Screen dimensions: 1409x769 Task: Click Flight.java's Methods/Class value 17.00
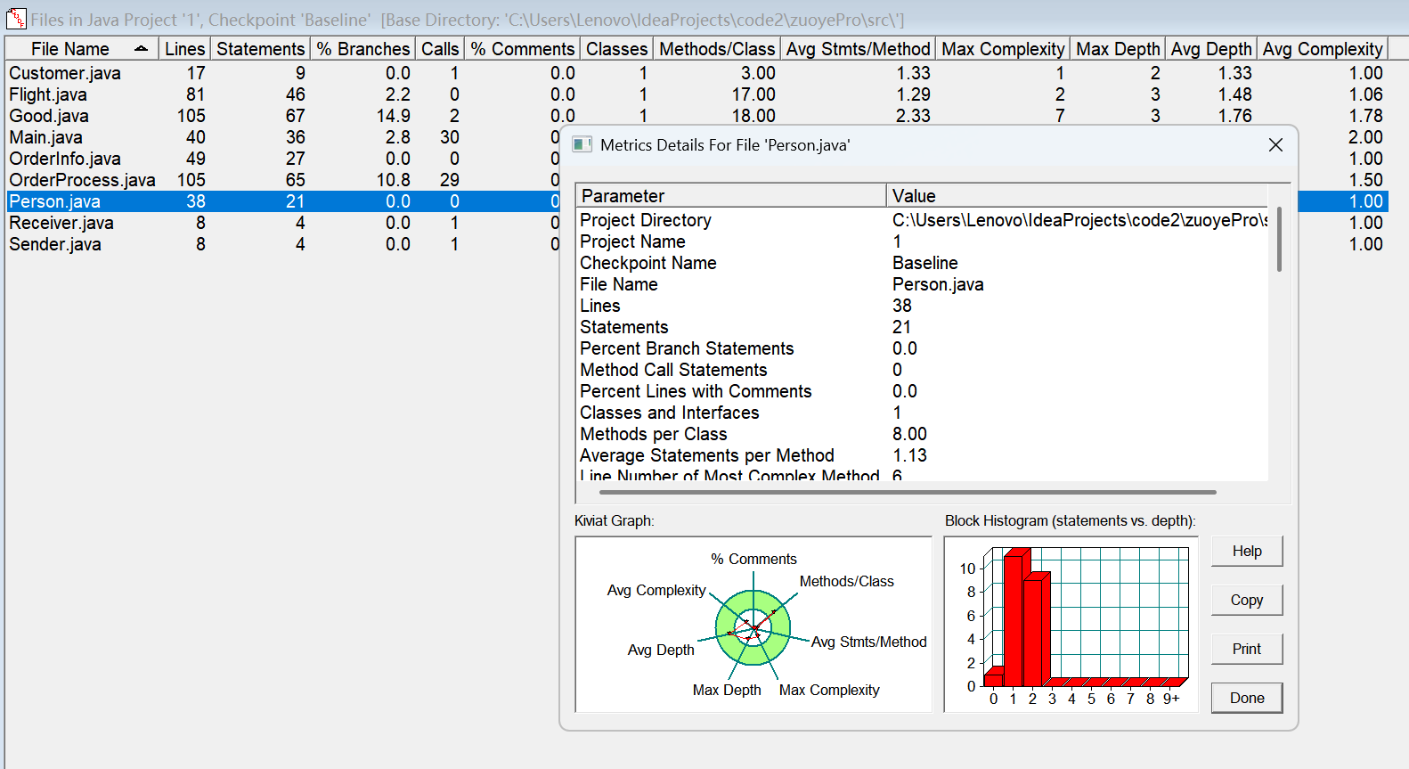pyautogui.click(x=753, y=94)
